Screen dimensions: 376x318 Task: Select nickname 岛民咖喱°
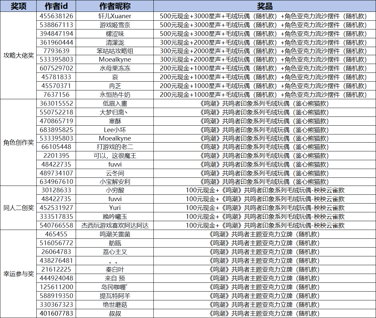pyautogui.click(x=114, y=287)
